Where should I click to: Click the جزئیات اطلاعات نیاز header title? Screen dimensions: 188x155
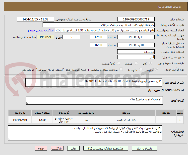tap(169, 7)
